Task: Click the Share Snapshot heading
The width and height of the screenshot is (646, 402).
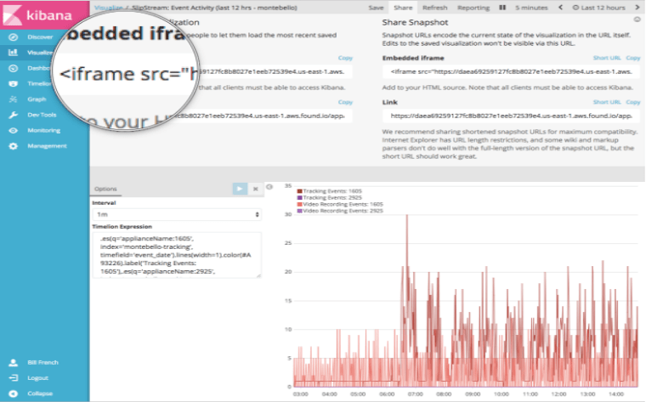Action: pos(415,22)
